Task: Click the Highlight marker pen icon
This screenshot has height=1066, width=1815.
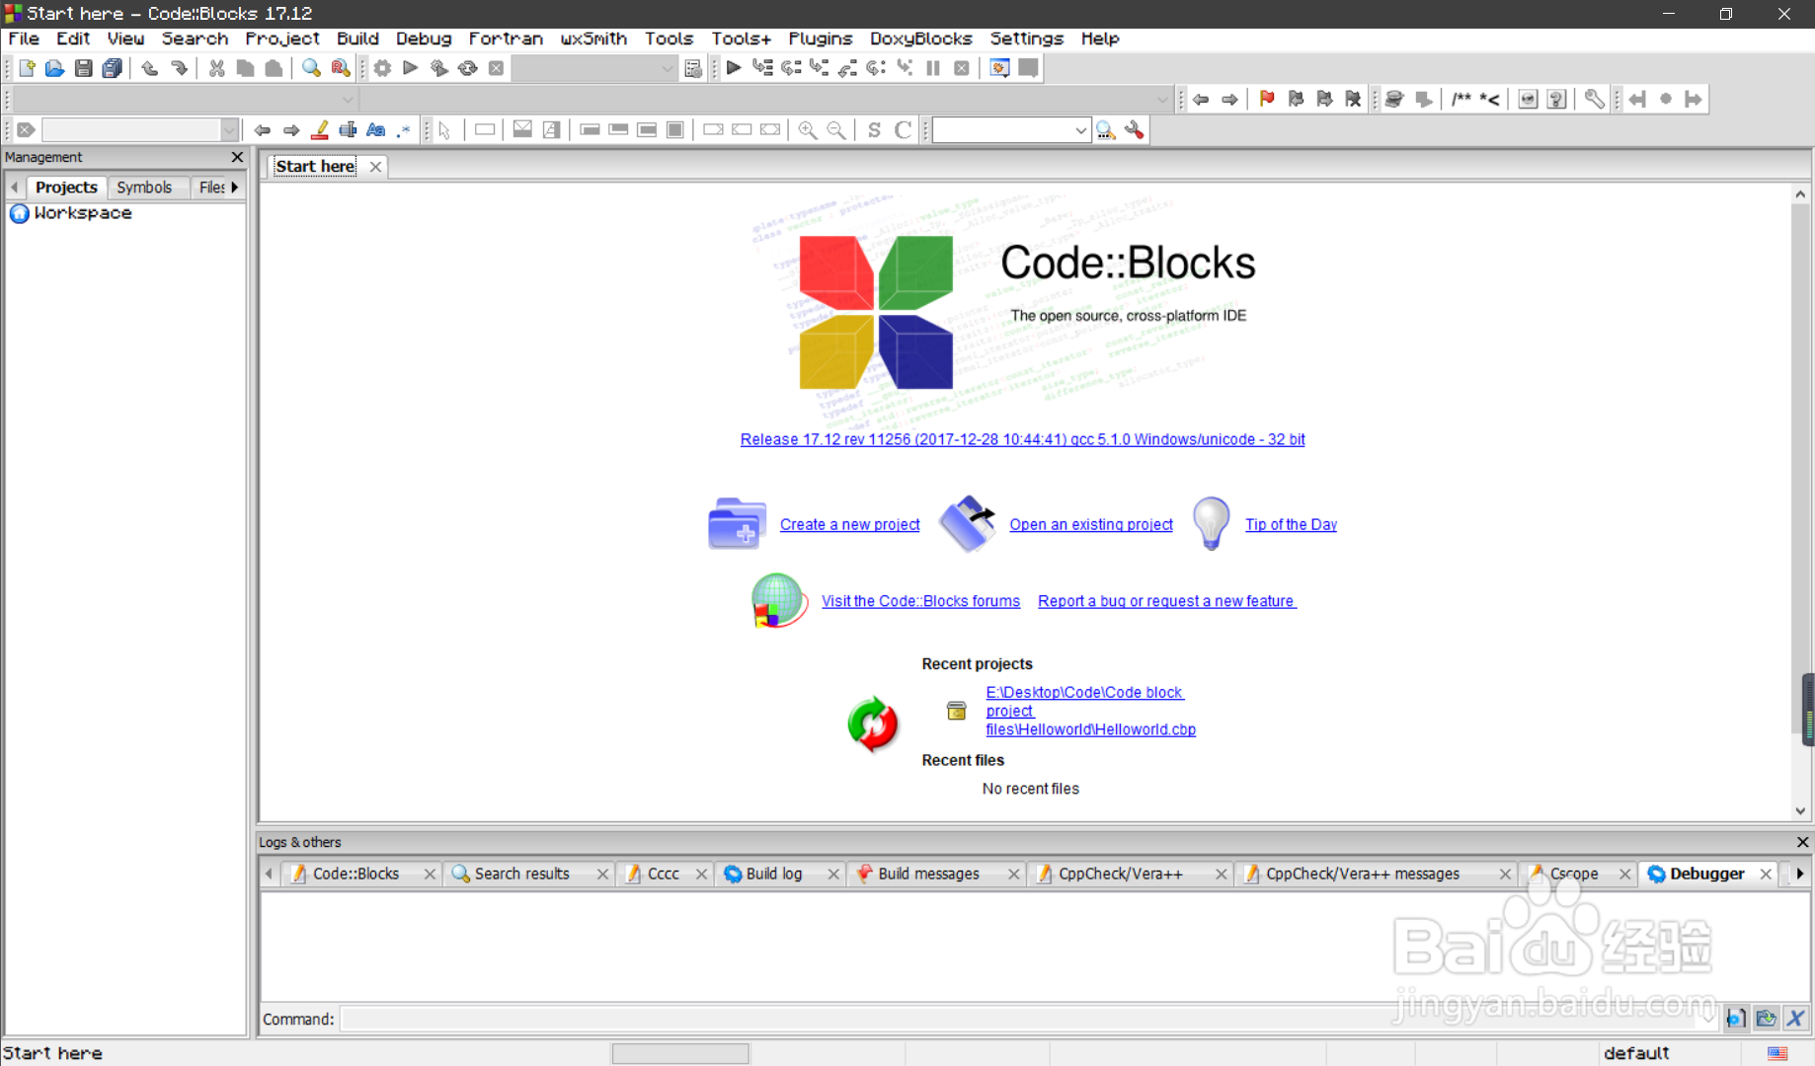Action: coord(320,129)
